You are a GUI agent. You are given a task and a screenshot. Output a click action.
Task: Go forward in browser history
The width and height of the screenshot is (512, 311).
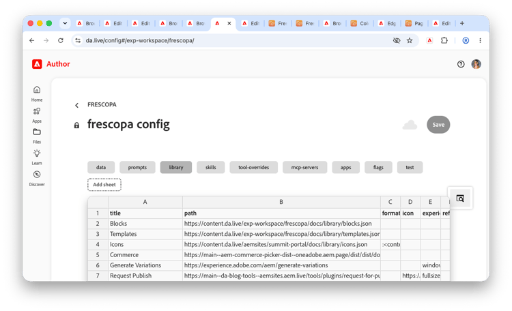tap(46, 40)
